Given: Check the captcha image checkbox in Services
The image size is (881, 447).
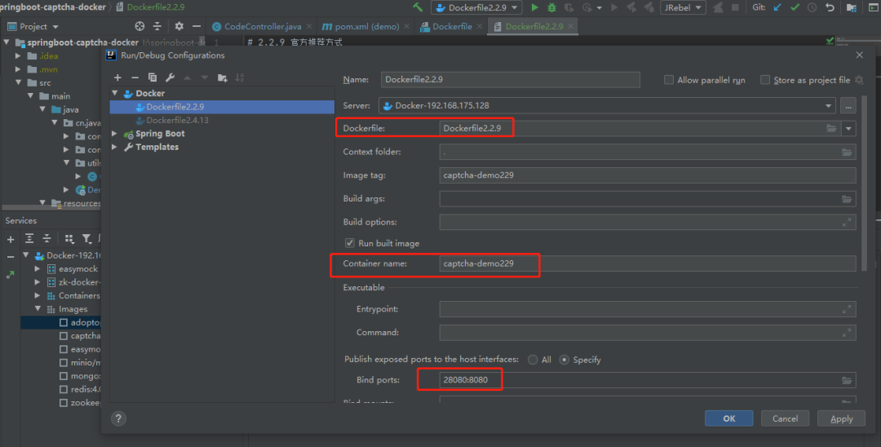Looking at the screenshot, I should [64, 336].
